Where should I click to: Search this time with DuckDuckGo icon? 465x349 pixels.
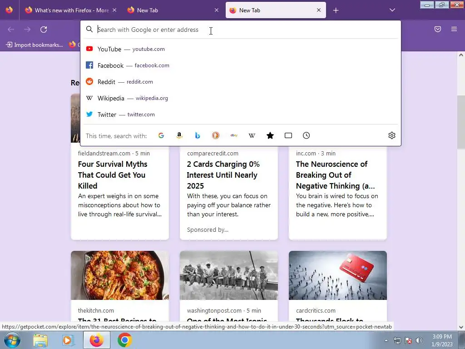point(216,135)
